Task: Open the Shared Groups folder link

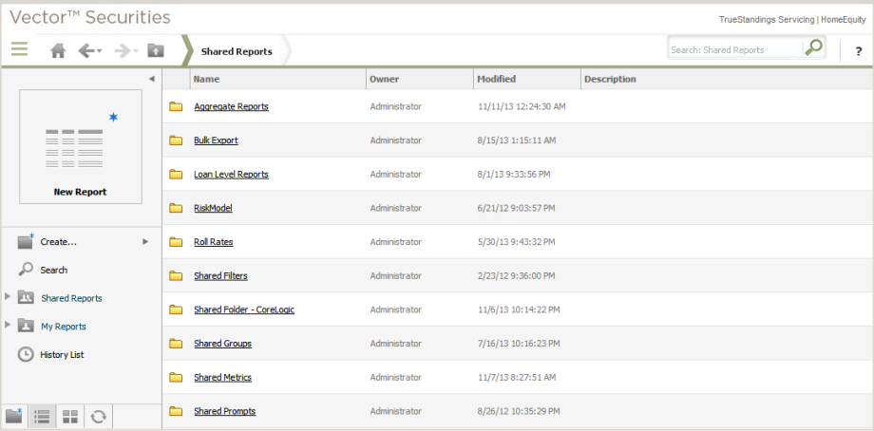Action: [222, 344]
